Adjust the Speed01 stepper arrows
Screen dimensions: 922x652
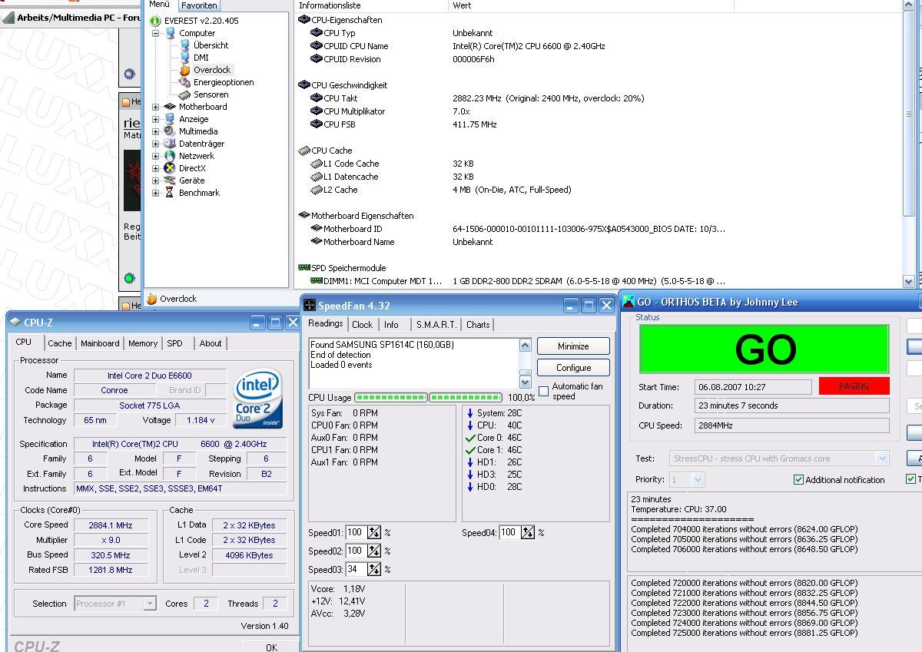(x=374, y=532)
